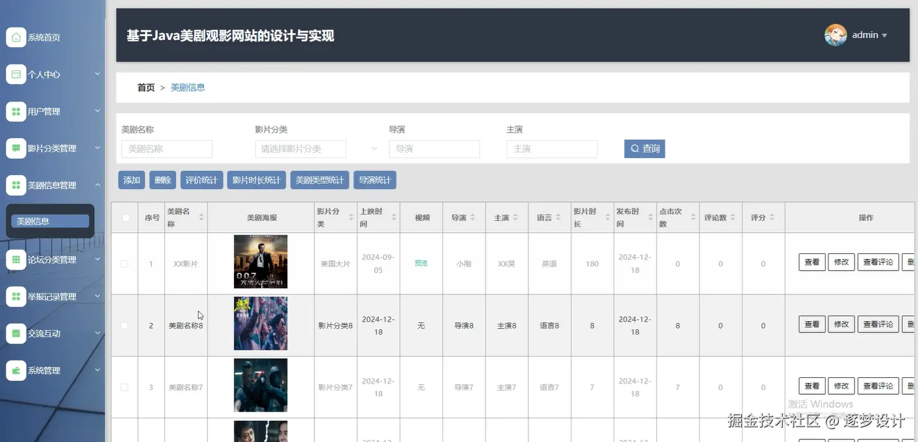This screenshot has width=918, height=442.
Task: Open 导演统计 statistics
Action: 375,180
